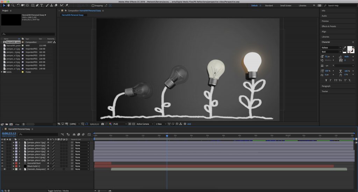
Task: Click Toggle Switches / Modes button
Action: tap(58, 191)
